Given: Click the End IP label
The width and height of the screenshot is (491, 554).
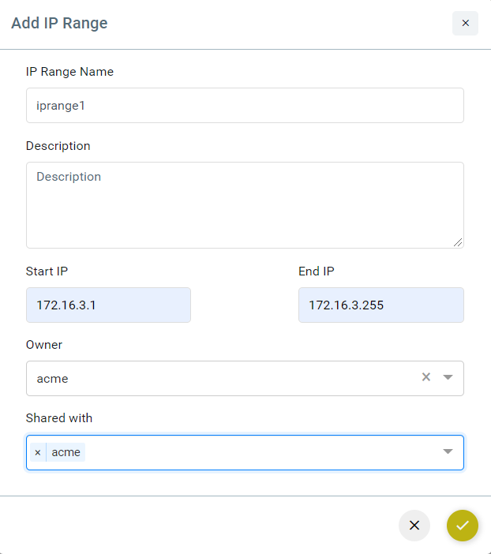Looking at the screenshot, I should pyautogui.click(x=317, y=271).
